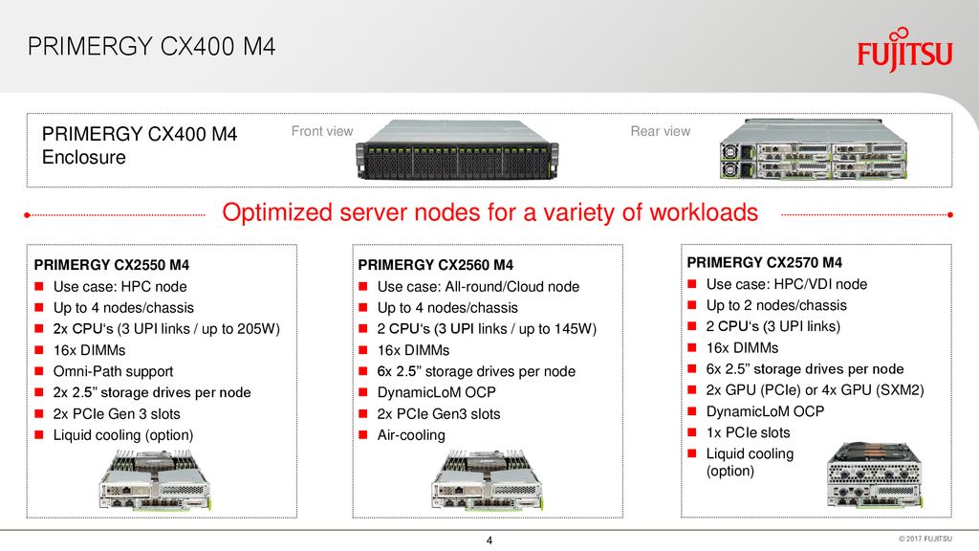Click "Liquid cooling (option)" in the CX2550 M4 box
This screenshot has height=551, width=979.
[x=123, y=435]
